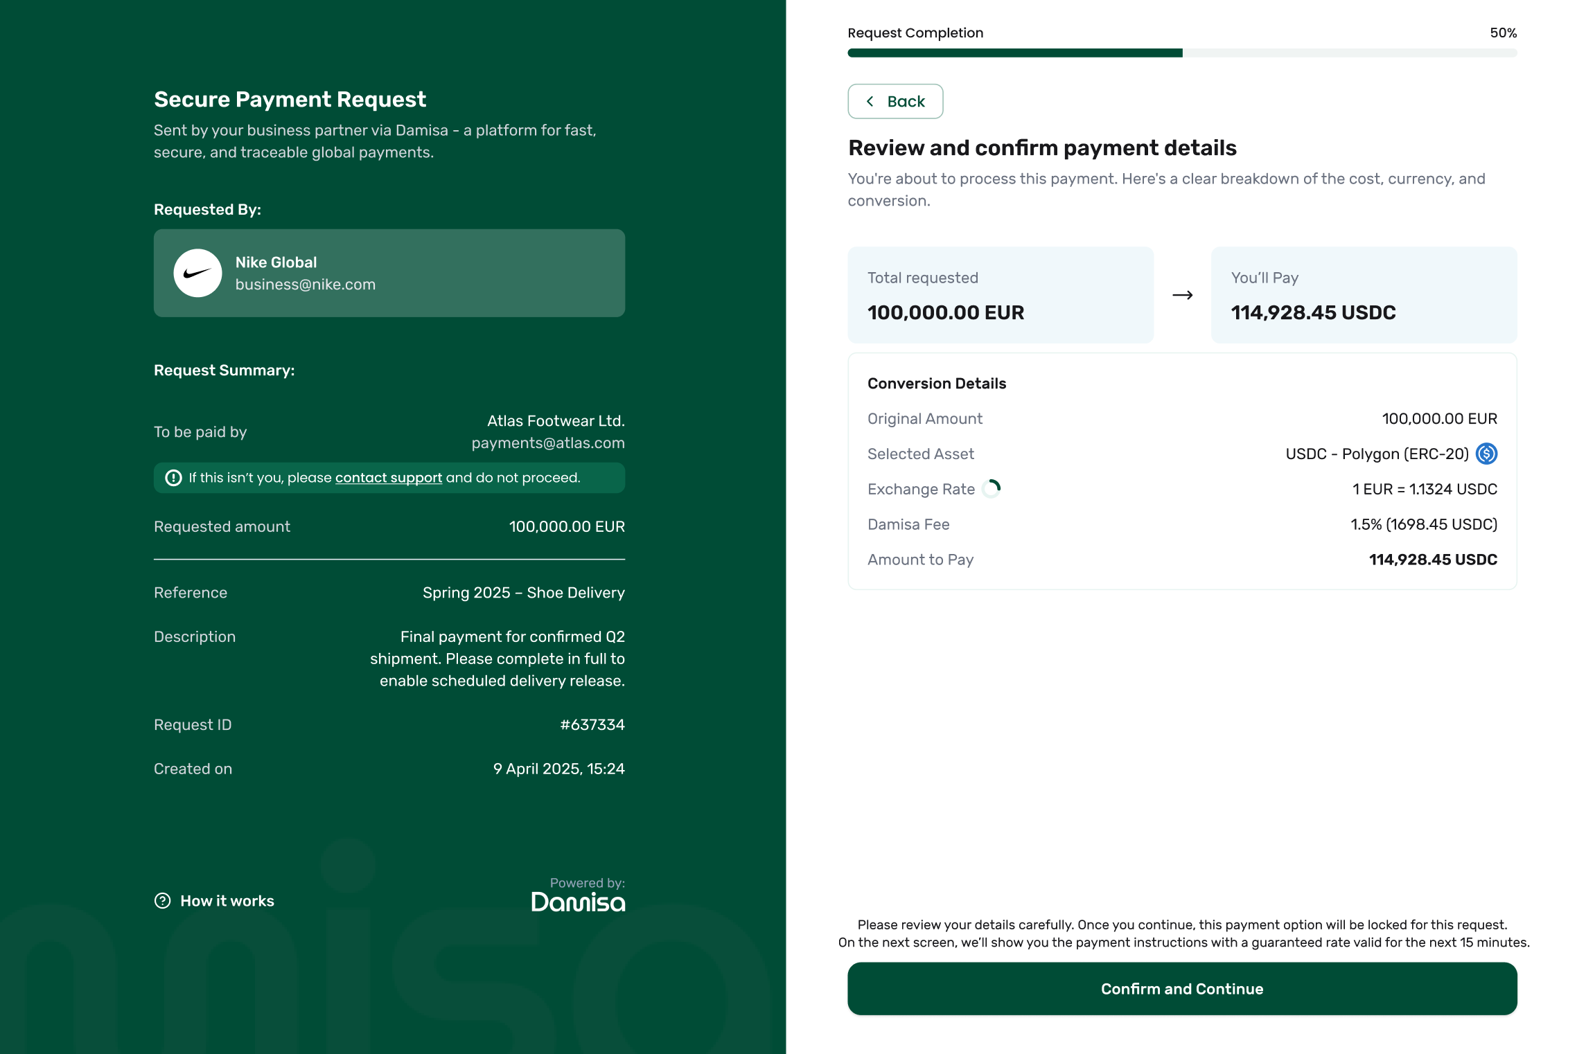Click the Damisa logo
The image size is (1577, 1054).
click(x=578, y=902)
